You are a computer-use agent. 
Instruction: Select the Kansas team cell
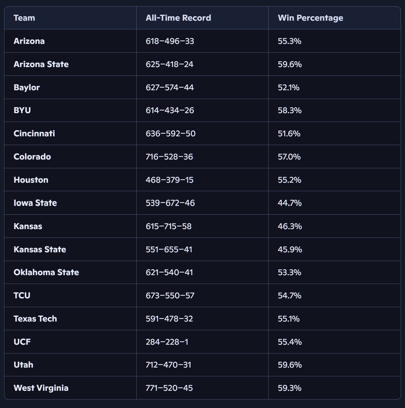tap(28, 226)
